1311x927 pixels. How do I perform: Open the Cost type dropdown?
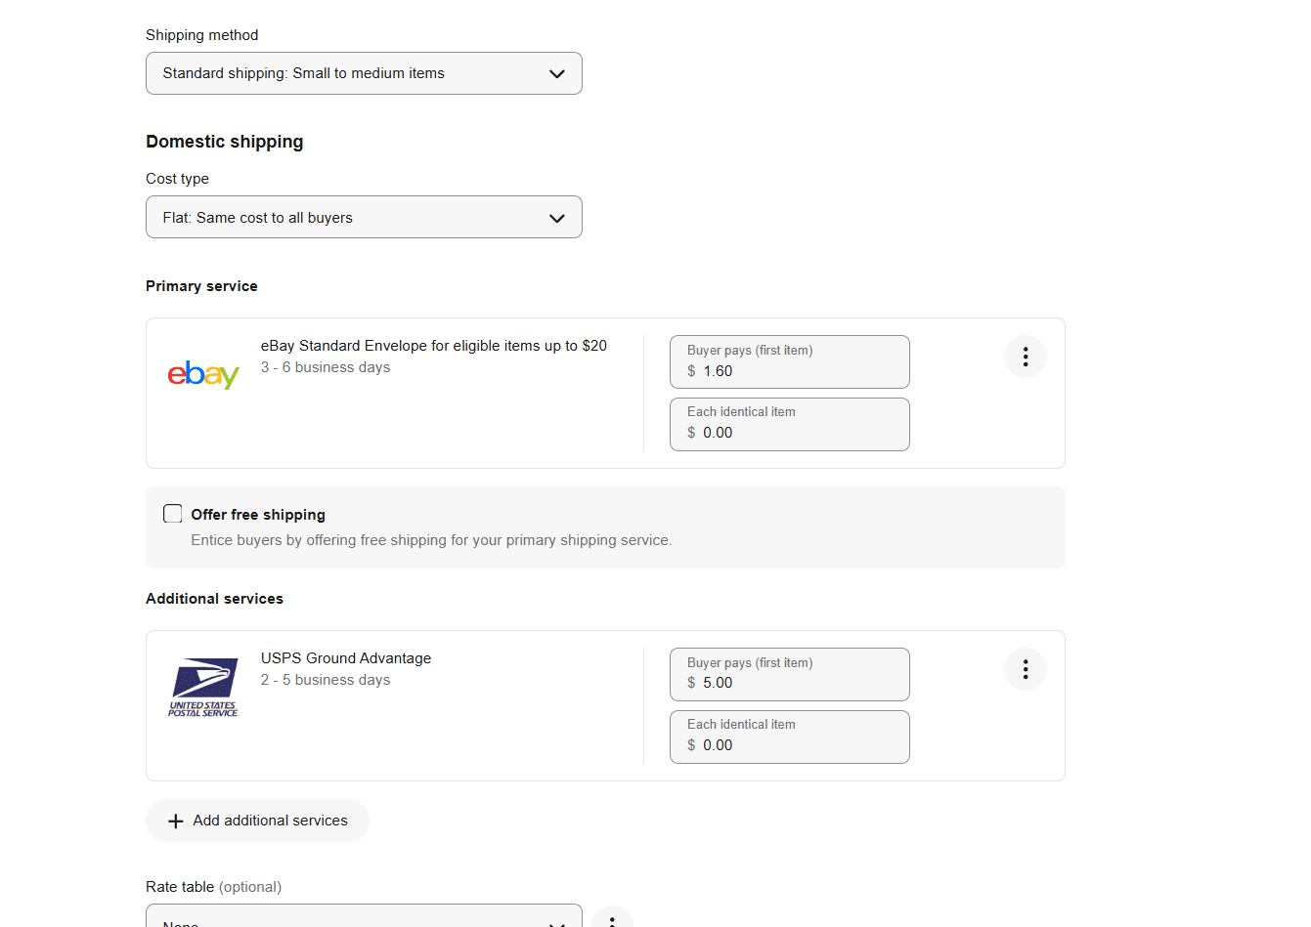364,217
